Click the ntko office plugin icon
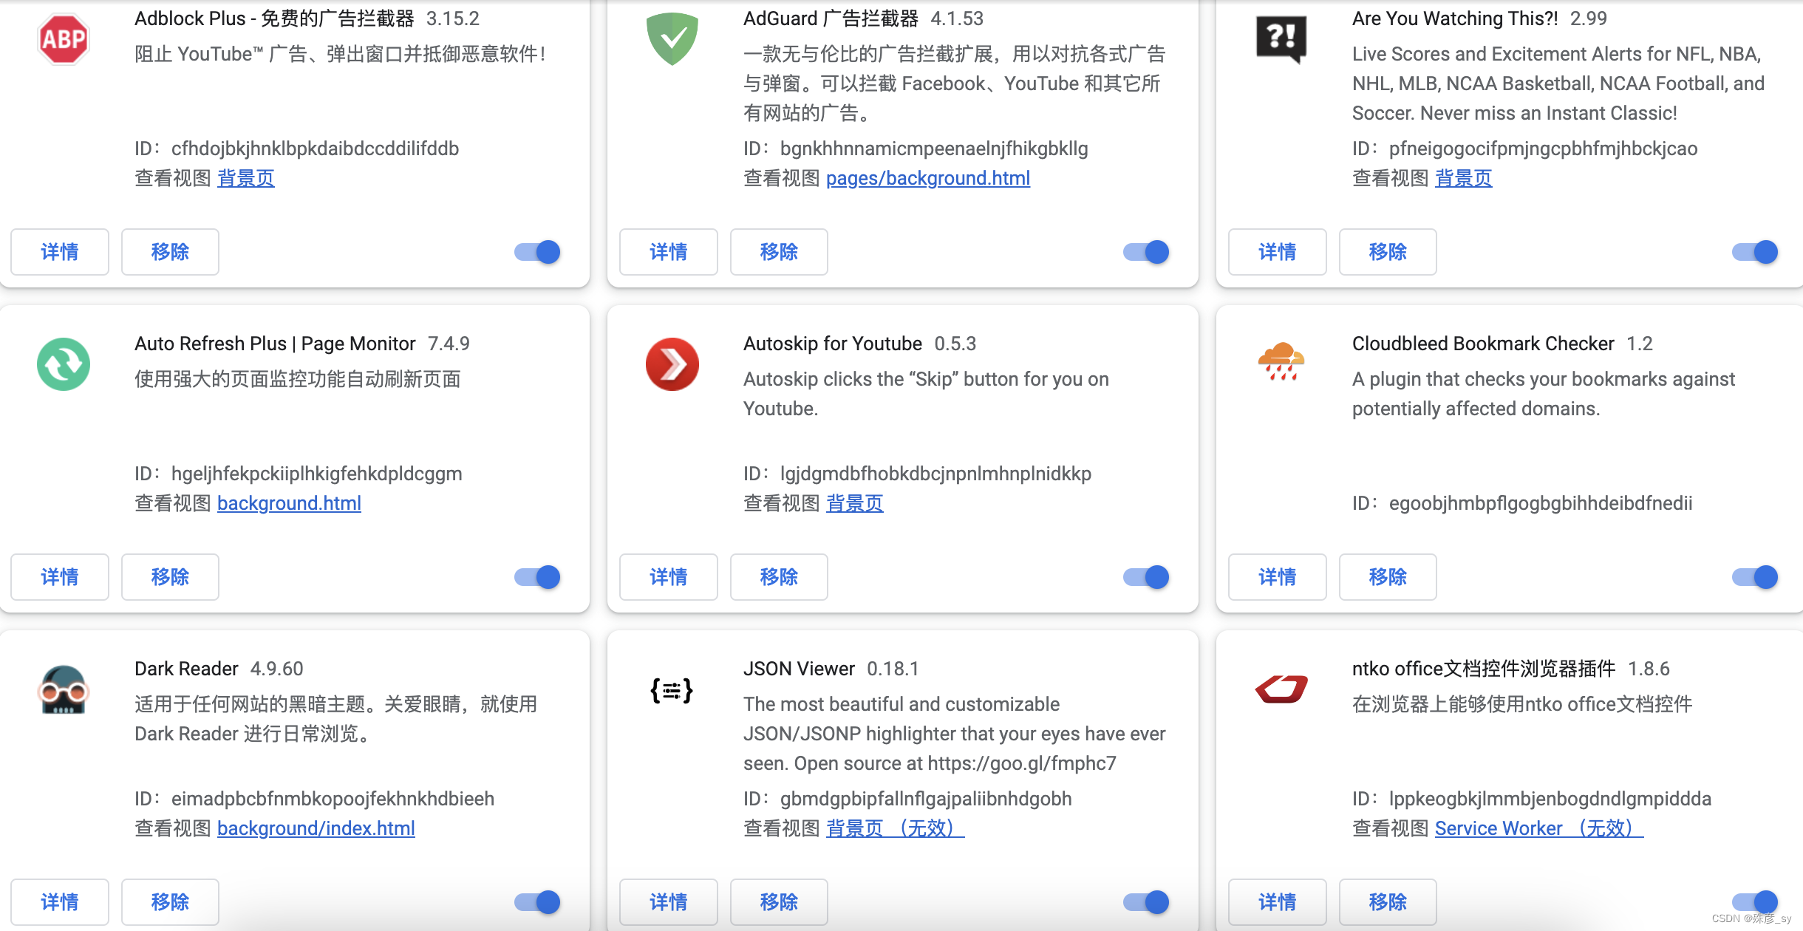This screenshot has height=931, width=1803. 1281,689
